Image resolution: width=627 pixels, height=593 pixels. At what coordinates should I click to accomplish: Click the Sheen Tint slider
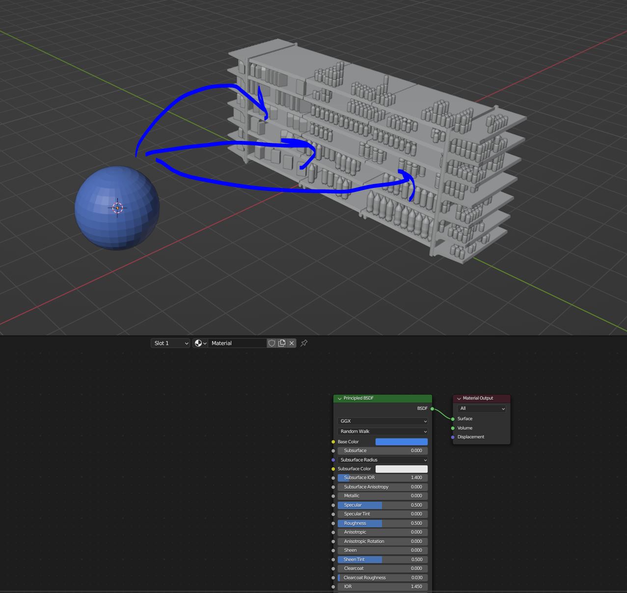(x=382, y=560)
